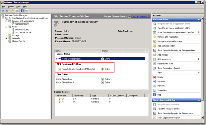This screenshot has height=125, width=206.
Task: Expand the Cluster Disk 3 entry
Action: tap(57, 82)
